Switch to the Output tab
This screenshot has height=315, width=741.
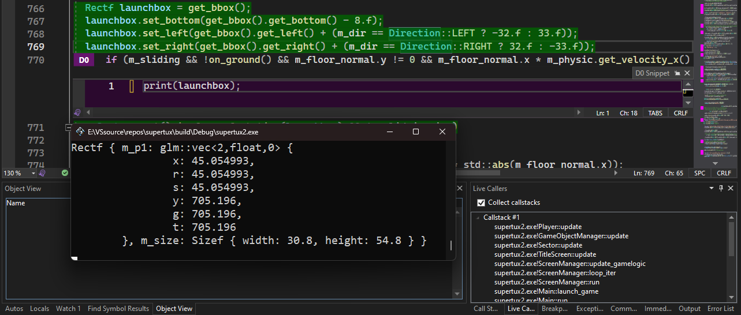(x=689, y=309)
